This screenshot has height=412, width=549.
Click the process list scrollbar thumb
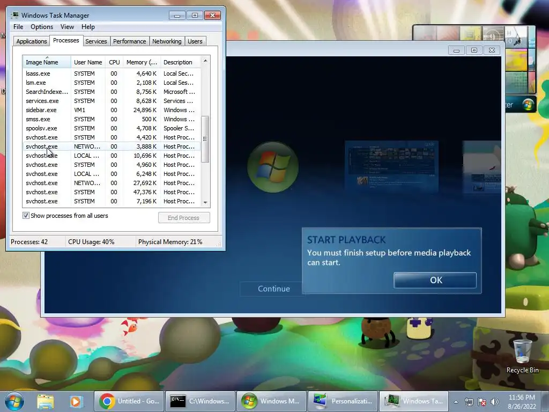(x=205, y=139)
